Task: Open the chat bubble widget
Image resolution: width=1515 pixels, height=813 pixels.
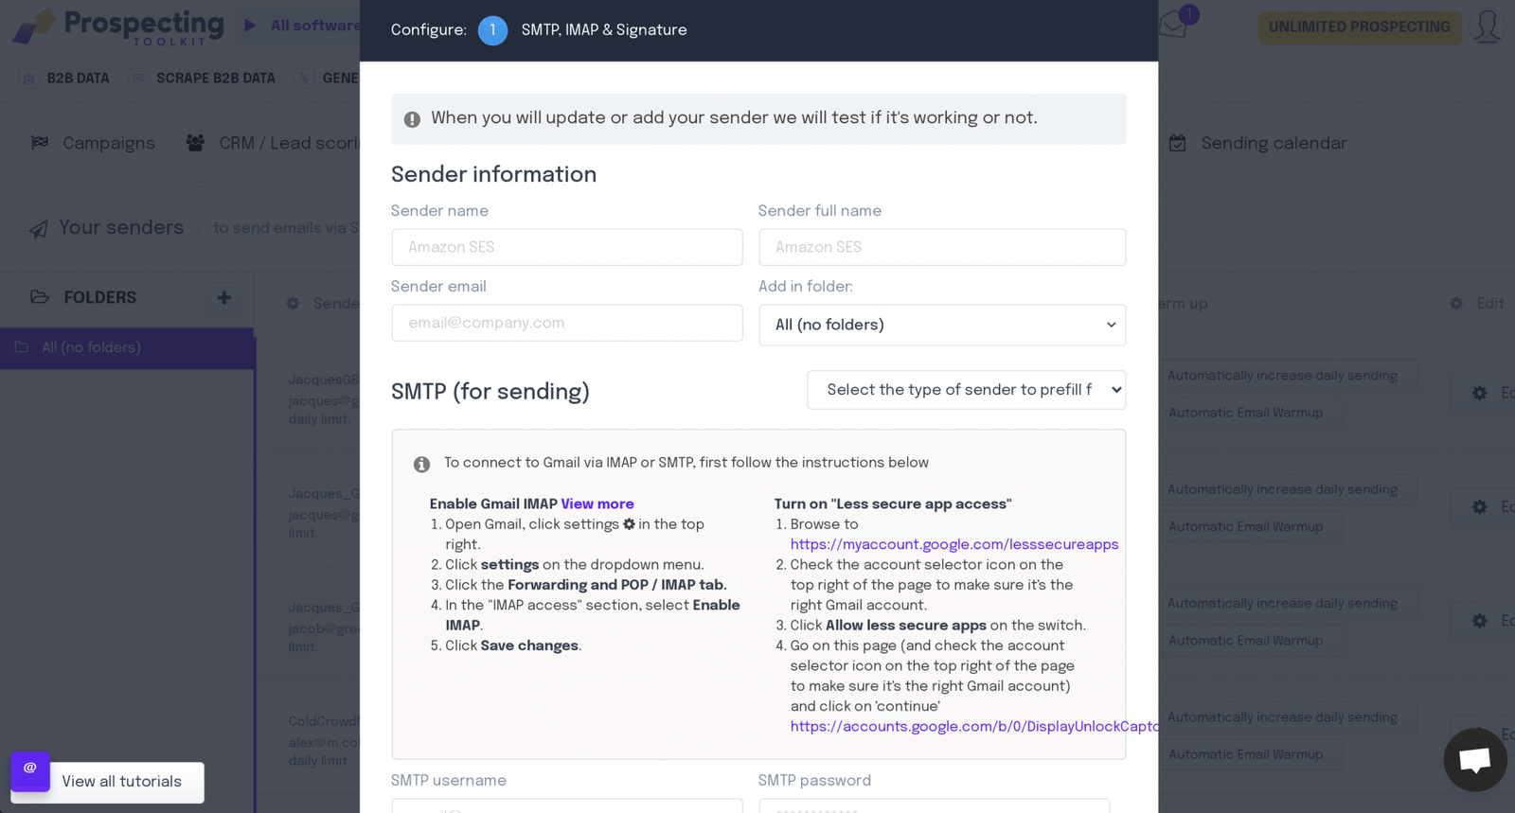Action: (1474, 760)
